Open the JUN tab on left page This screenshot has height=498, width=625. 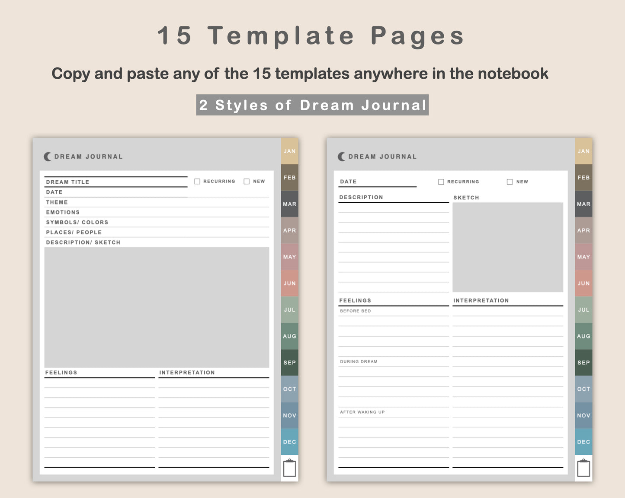289,283
